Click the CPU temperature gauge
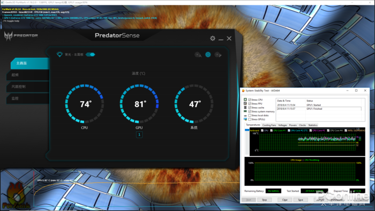The image size is (375, 211). (x=85, y=104)
